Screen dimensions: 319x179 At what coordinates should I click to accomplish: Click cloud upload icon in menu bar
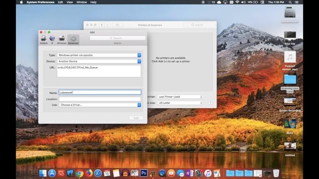tap(219, 2)
